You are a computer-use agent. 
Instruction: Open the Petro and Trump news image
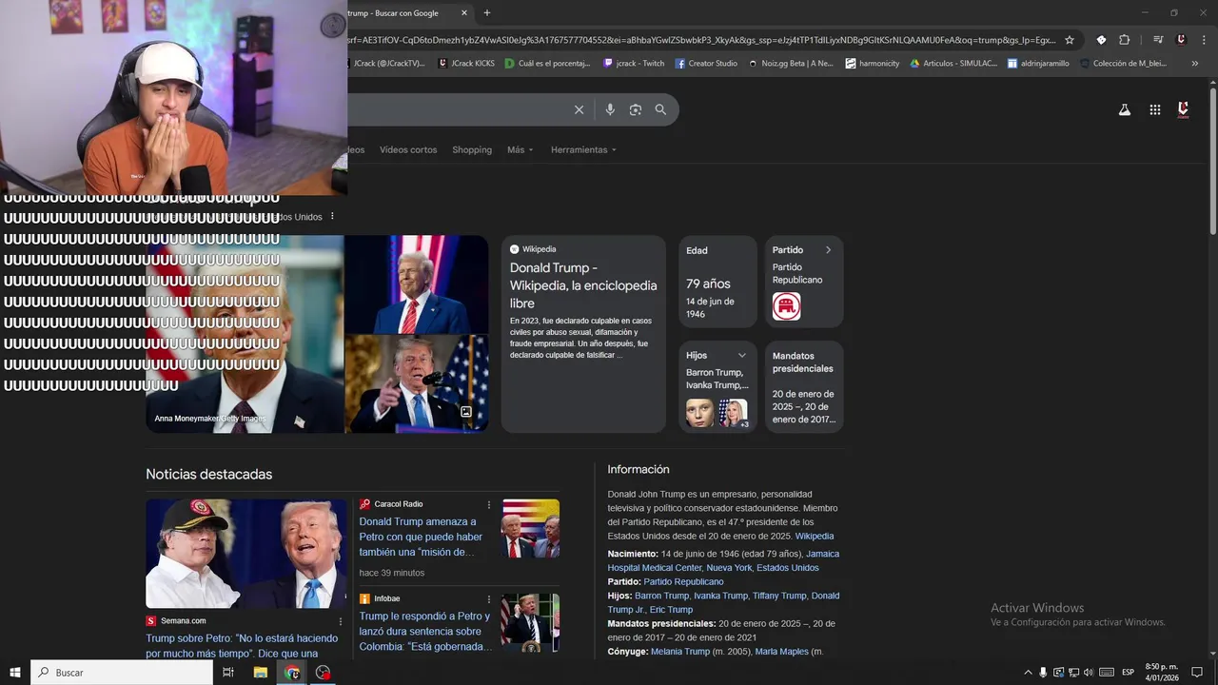coord(246,554)
